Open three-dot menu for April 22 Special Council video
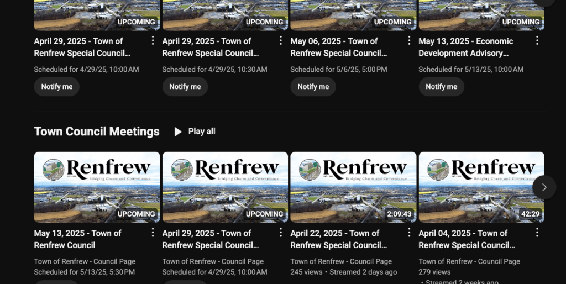 [409, 233]
